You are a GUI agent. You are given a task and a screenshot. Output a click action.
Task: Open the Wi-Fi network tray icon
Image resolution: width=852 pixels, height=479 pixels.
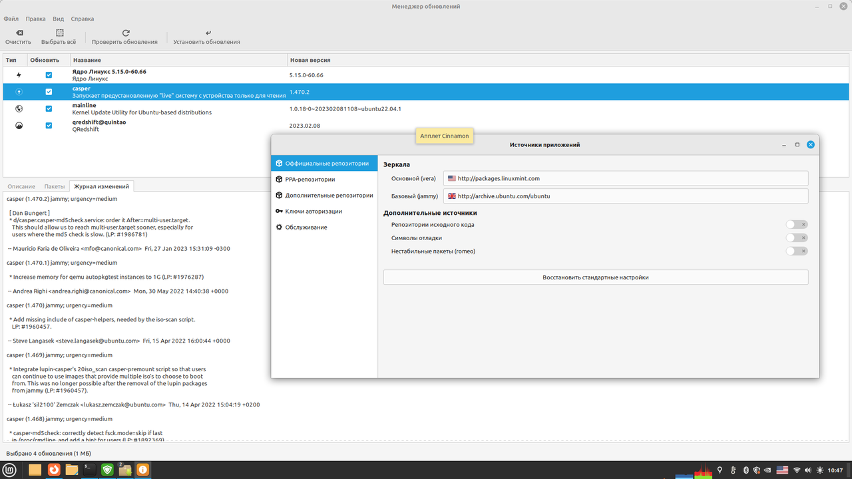pos(797,470)
